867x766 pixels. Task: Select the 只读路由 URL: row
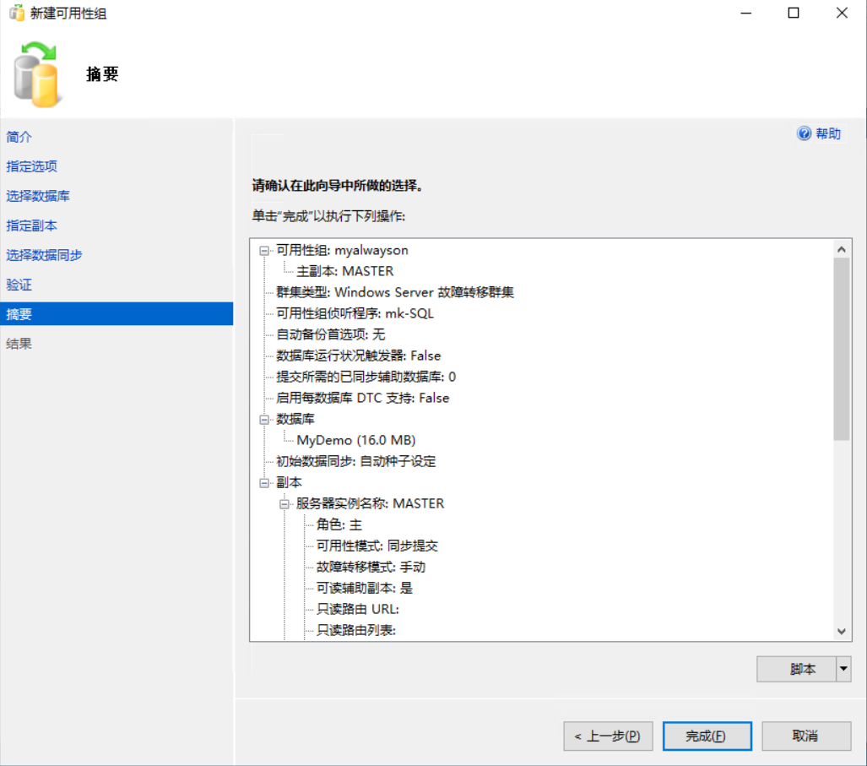(x=358, y=610)
